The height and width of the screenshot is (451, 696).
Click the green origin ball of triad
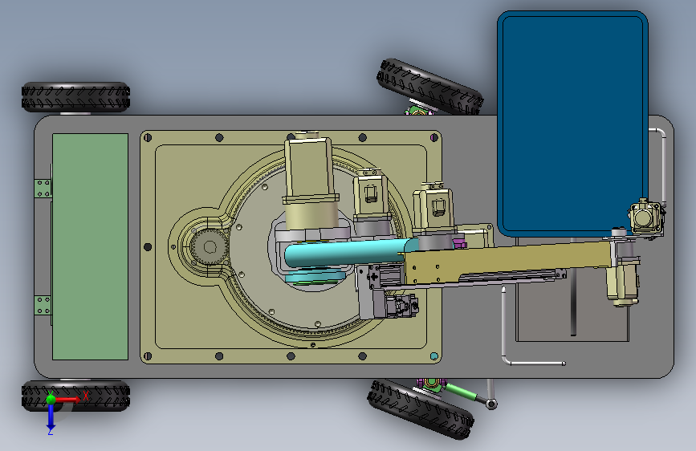[51, 399]
